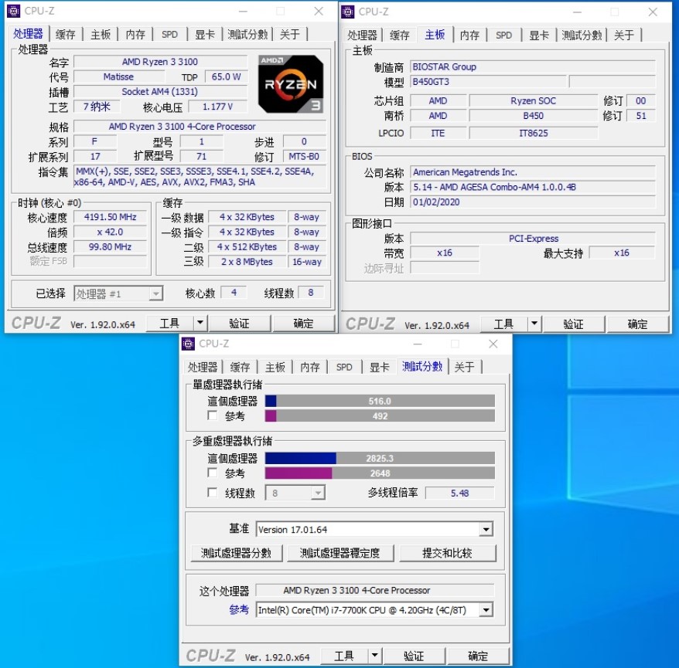Click the IT8625 LPCIO field

point(533,133)
